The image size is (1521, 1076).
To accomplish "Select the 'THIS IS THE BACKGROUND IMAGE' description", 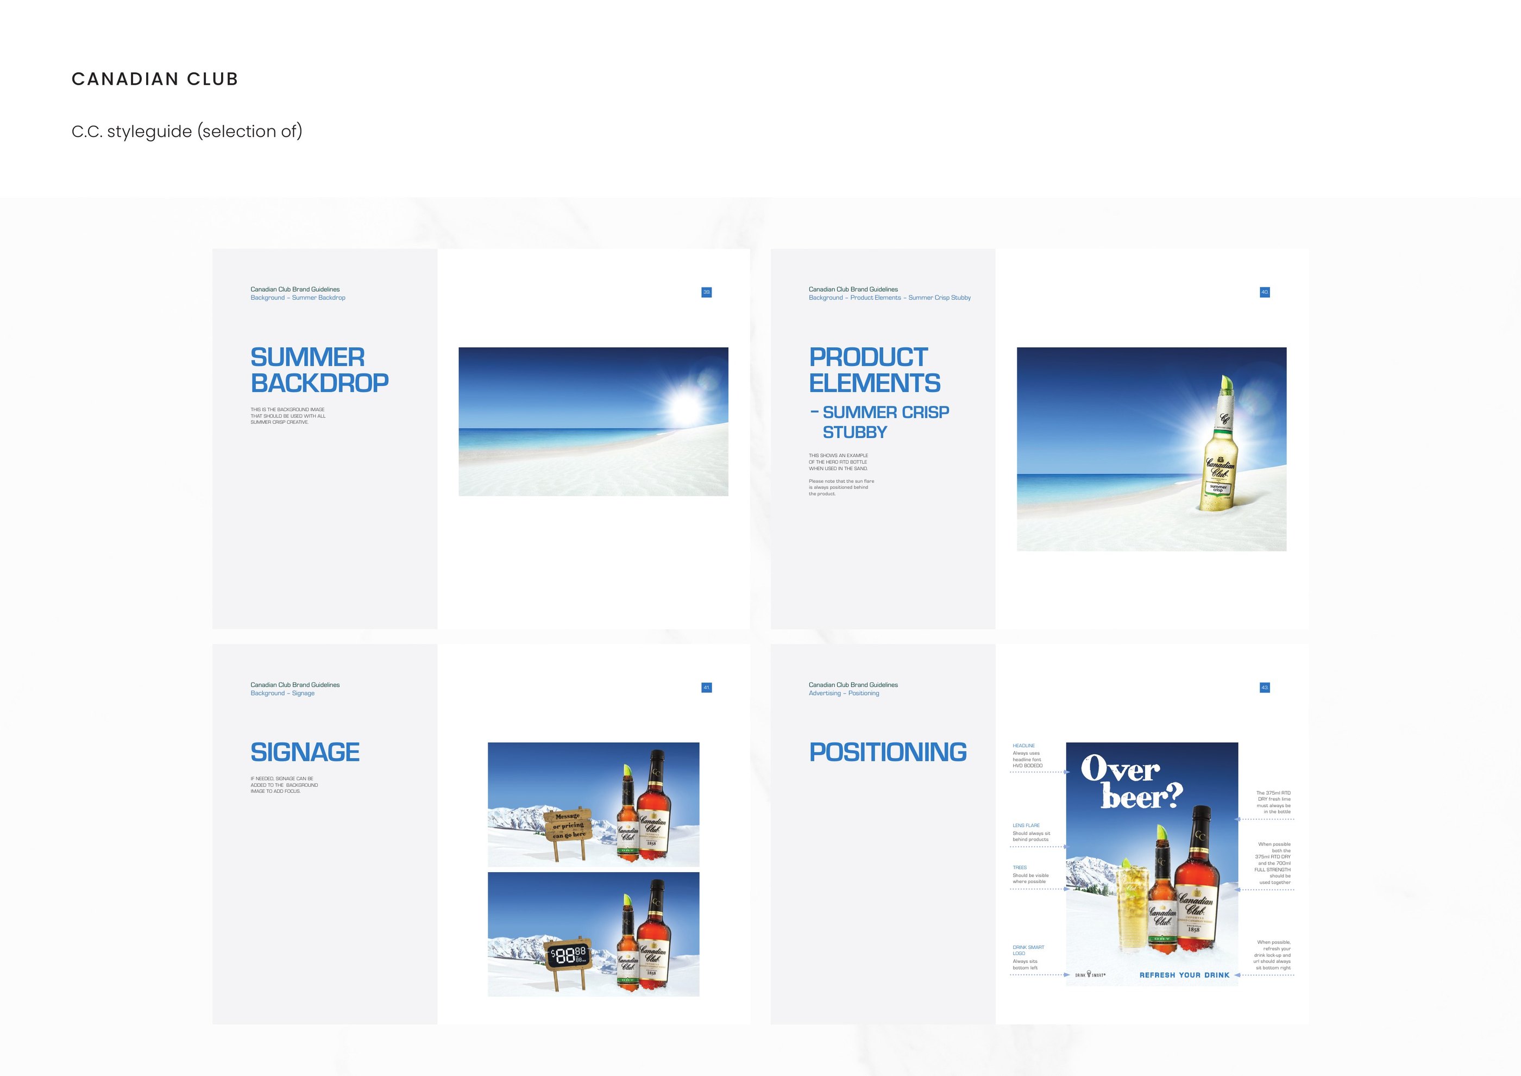I will click(x=287, y=416).
